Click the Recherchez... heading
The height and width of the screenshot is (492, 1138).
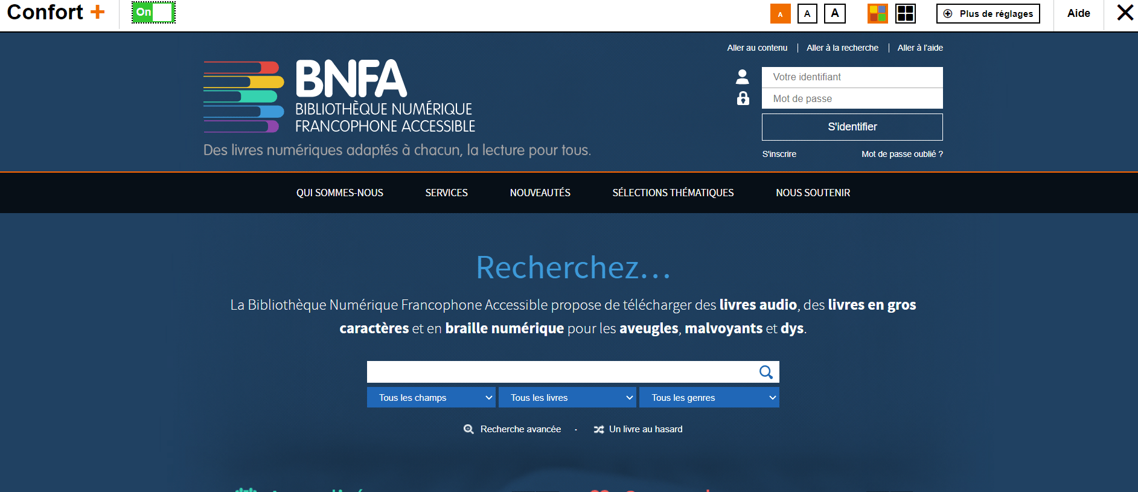pos(573,267)
